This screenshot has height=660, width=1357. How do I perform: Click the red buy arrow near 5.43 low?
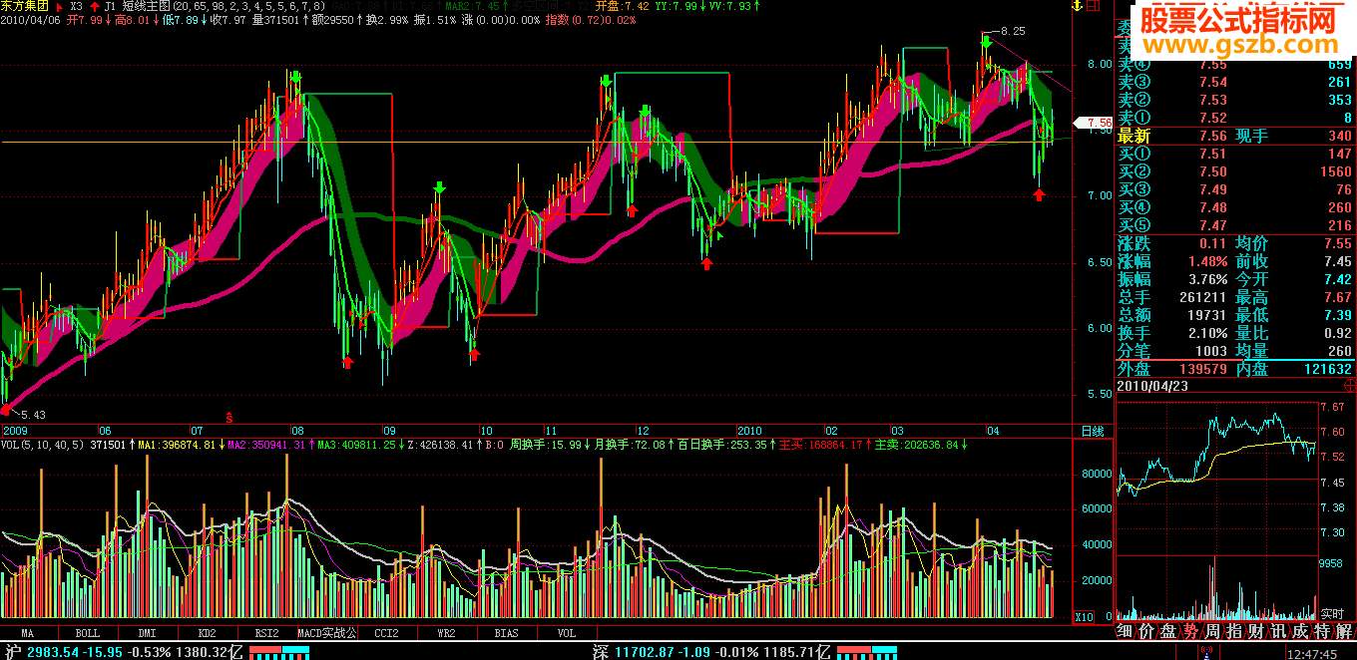(x=7, y=409)
